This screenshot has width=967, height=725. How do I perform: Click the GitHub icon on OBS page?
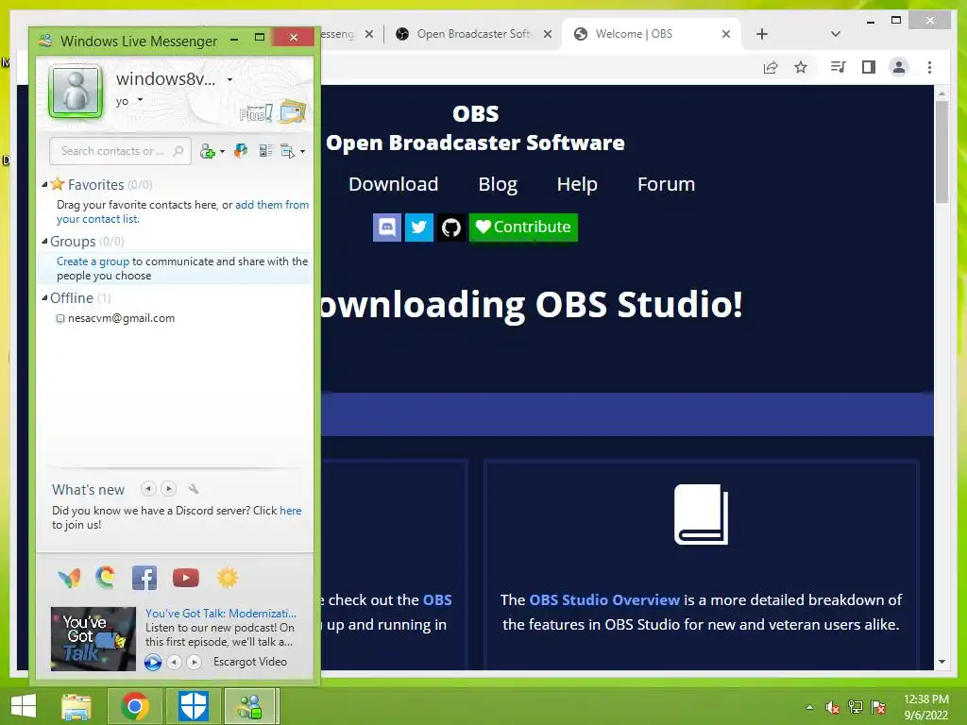[451, 228]
